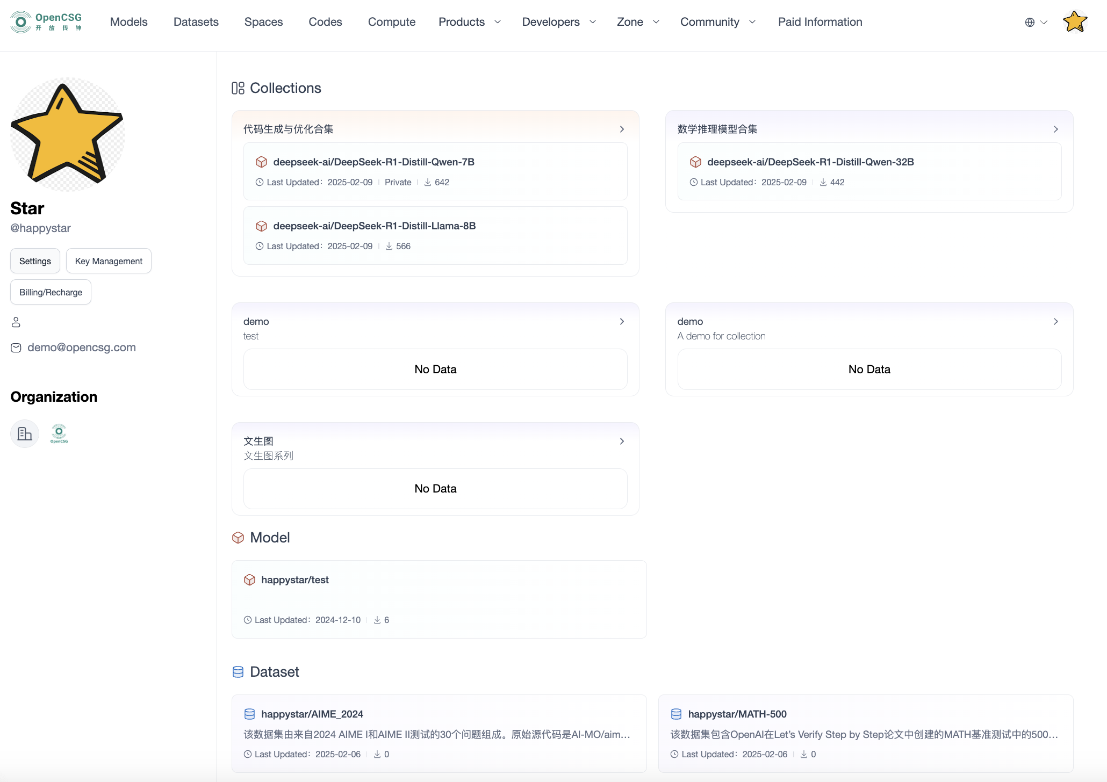
Task: Expand the Products dropdown menu
Action: coord(469,22)
